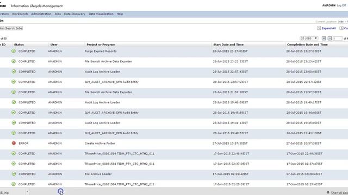Viewport: 348px width, 195px height.
Task: Open the Workbench menu
Action: point(20,14)
